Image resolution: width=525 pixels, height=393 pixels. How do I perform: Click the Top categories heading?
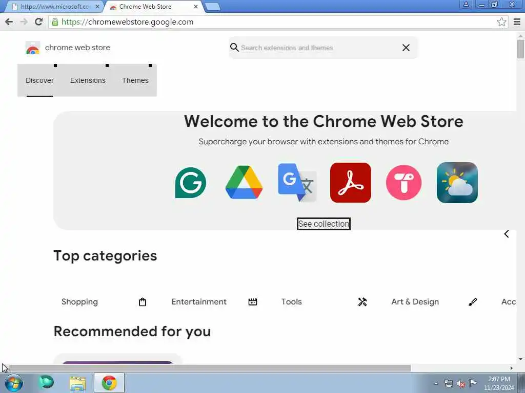click(105, 256)
